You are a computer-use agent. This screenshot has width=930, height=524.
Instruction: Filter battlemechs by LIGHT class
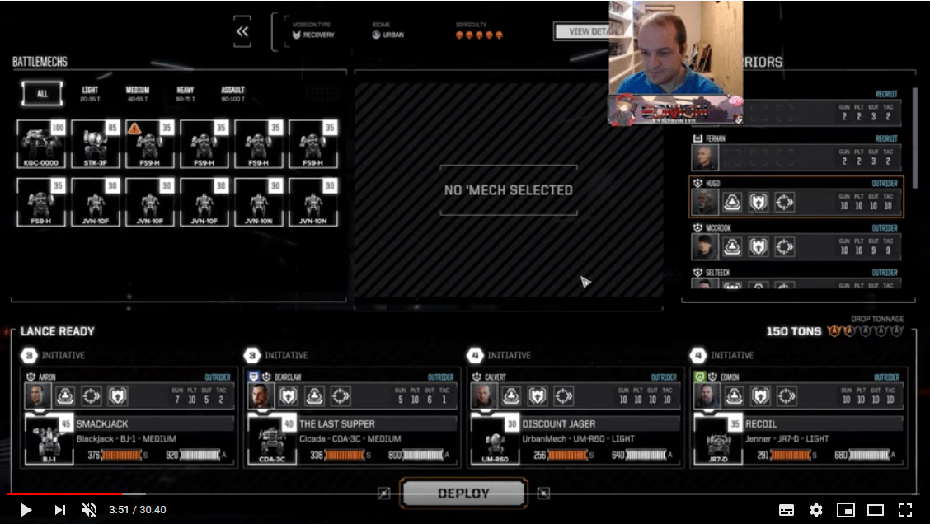pyautogui.click(x=90, y=94)
